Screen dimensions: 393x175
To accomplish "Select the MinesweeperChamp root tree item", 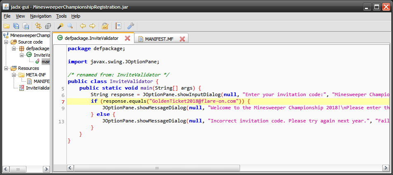I will (x=30, y=35).
